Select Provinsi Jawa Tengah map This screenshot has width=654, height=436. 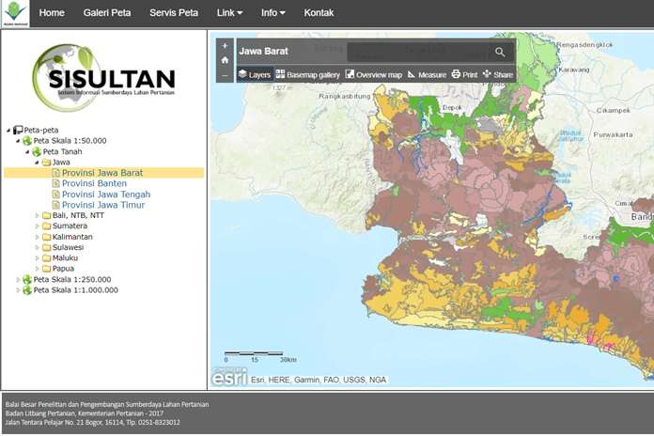coord(105,195)
